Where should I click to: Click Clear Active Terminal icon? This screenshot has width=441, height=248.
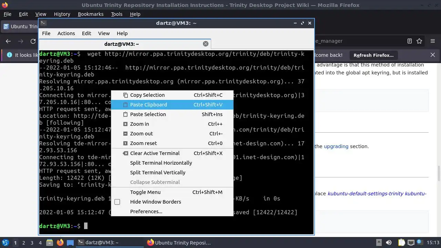(x=126, y=153)
